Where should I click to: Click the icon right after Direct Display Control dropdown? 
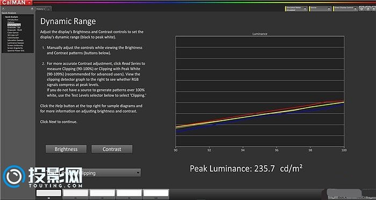click(x=361, y=9)
